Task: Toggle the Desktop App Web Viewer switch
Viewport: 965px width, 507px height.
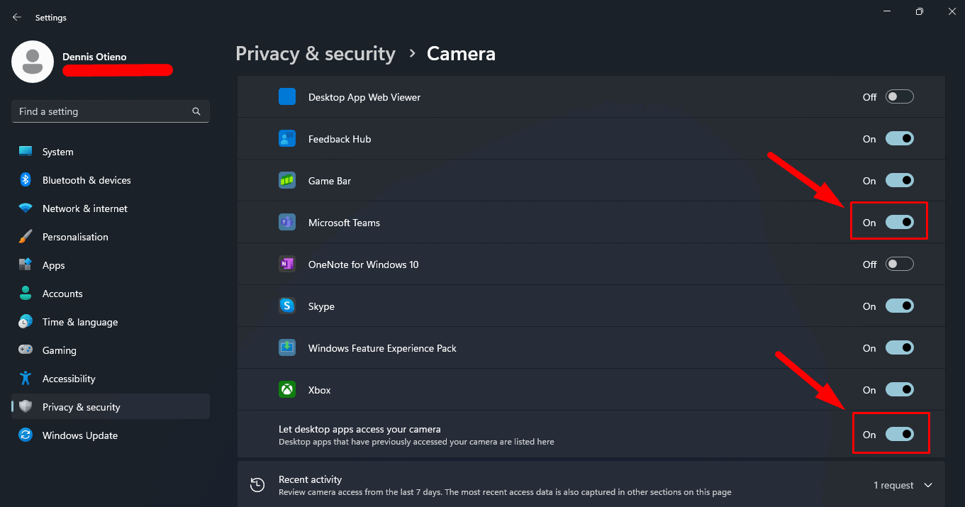Action: [x=899, y=96]
